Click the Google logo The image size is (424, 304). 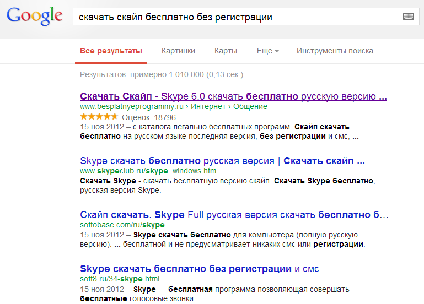click(35, 16)
